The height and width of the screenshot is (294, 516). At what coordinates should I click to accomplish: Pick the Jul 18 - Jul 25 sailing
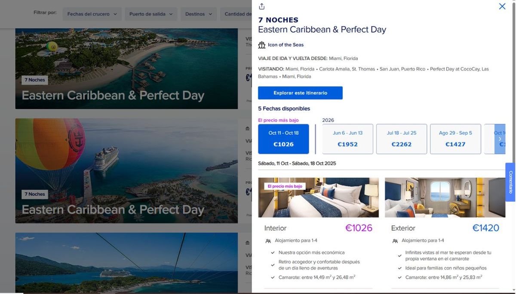coord(402,139)
